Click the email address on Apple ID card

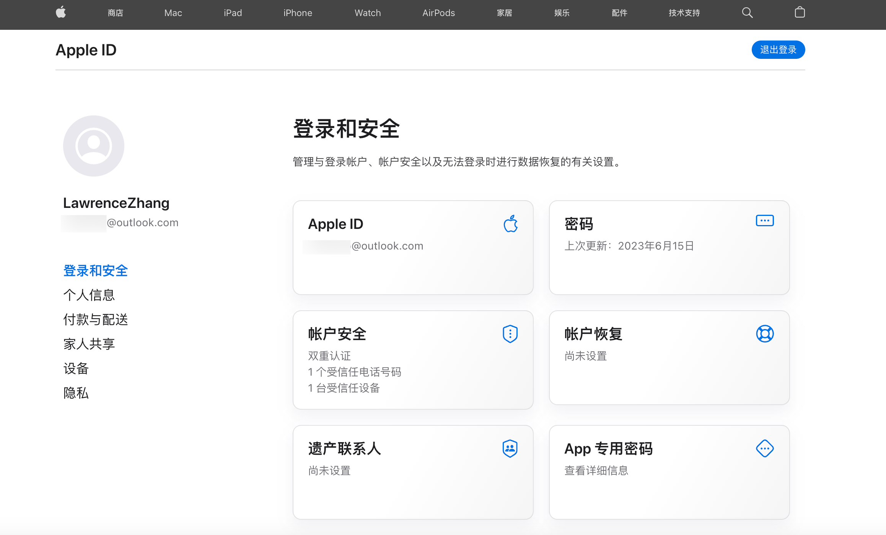pyautogui.click(x=363, y=246)
